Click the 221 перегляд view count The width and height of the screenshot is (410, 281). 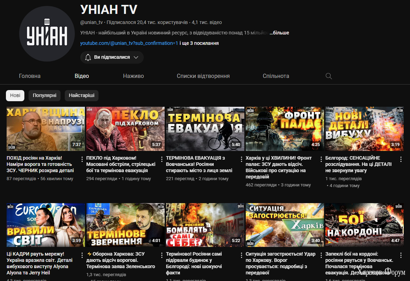(180, 179)
